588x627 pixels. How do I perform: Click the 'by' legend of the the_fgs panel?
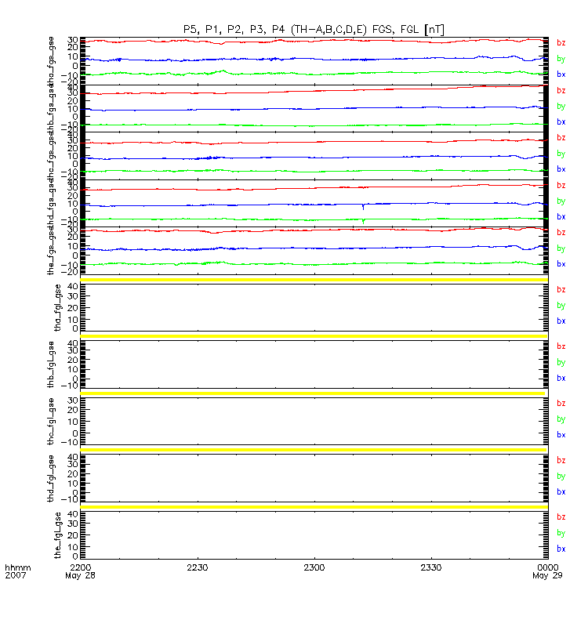pos(561,248)
